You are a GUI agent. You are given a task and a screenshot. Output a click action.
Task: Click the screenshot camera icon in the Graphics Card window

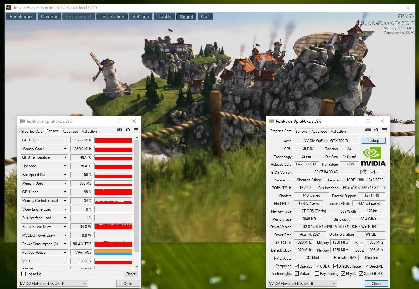coord(368,130)
